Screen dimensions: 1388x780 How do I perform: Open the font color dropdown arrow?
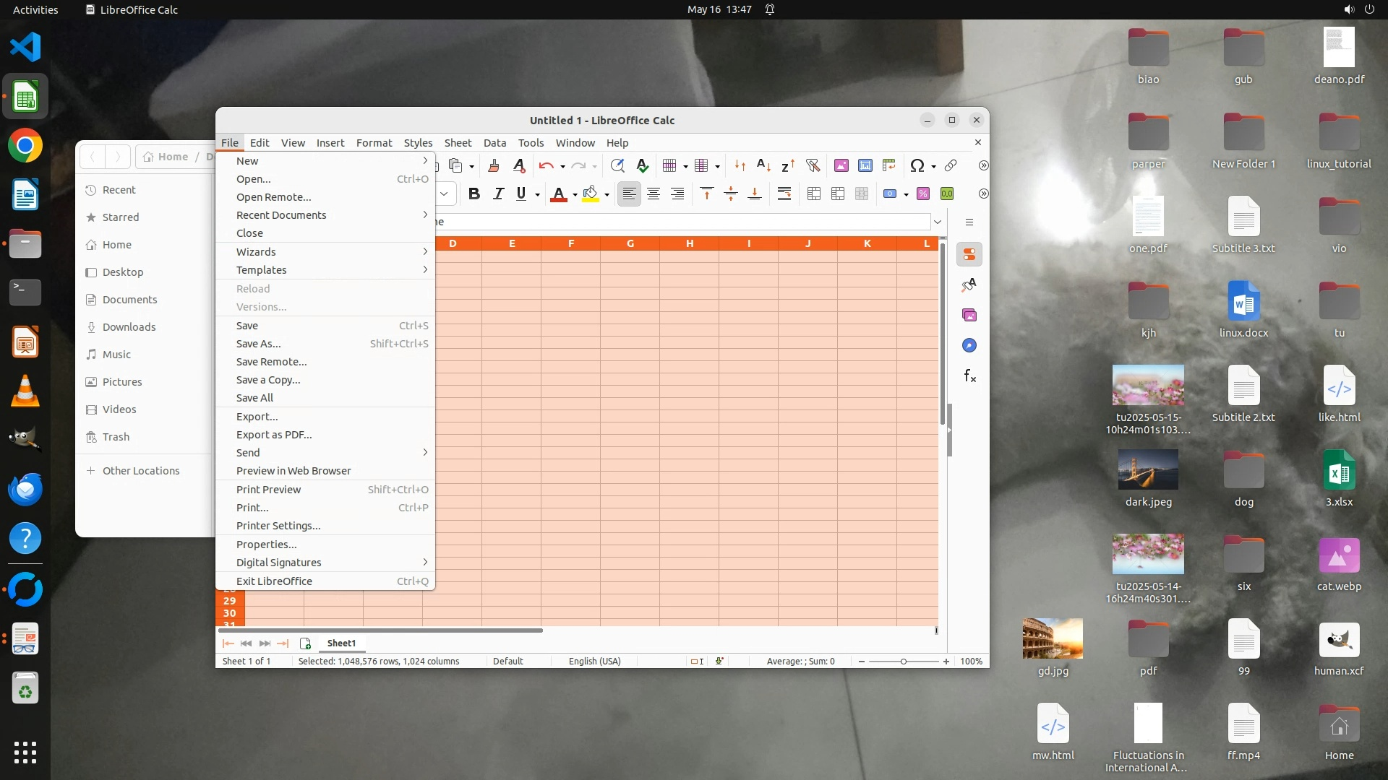[x=575, y=194]
